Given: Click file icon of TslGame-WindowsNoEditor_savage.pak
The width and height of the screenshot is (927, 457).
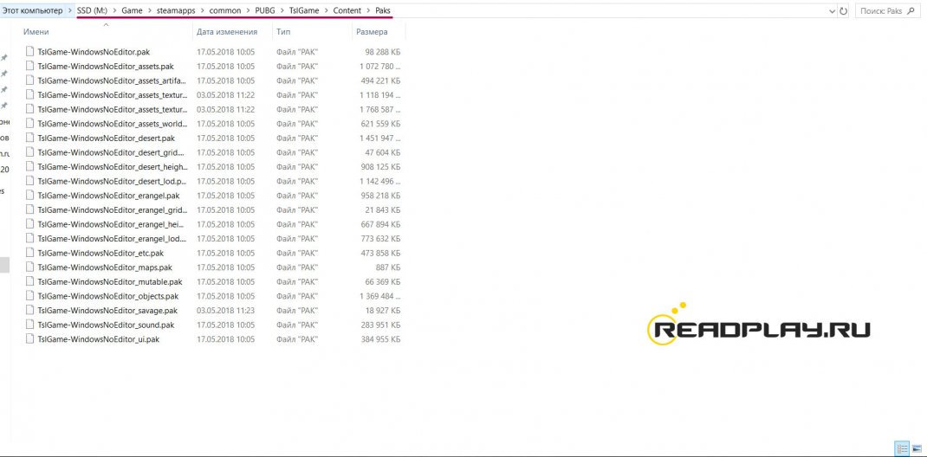Looking at the screenshot, I should click(30, 311).
